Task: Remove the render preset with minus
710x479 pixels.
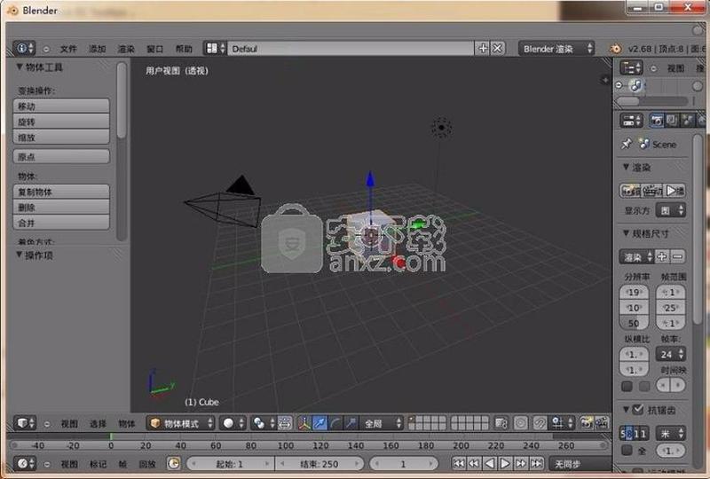Action: (677, 256)
